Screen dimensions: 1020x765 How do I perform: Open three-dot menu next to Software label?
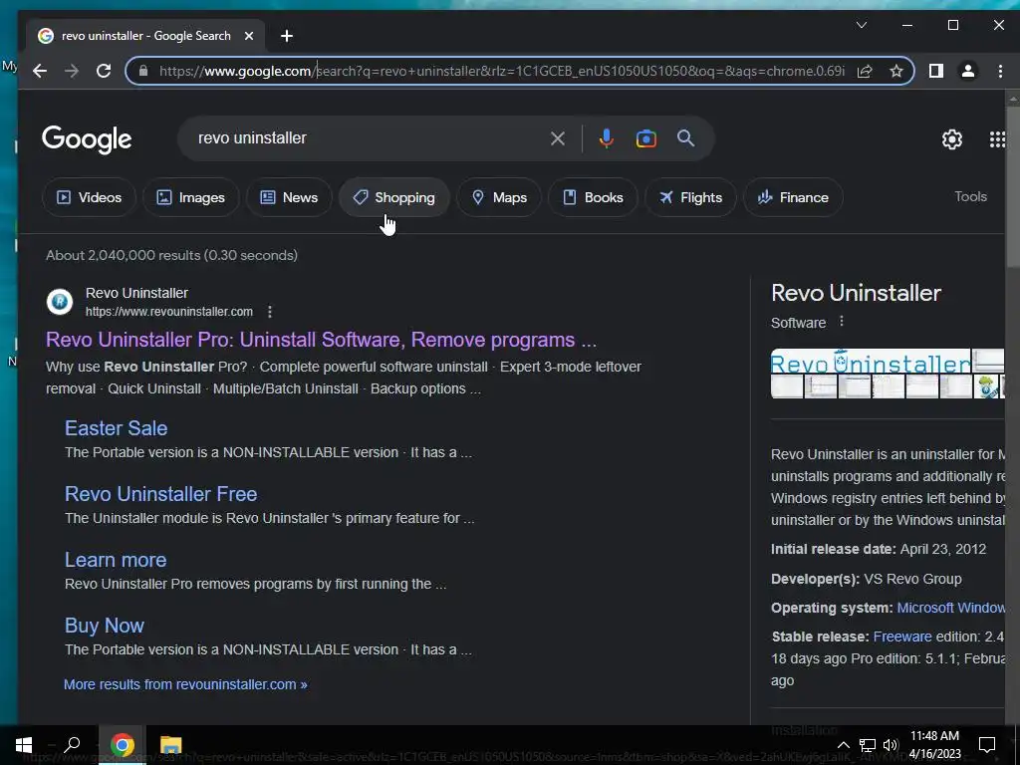click(841, 322)
